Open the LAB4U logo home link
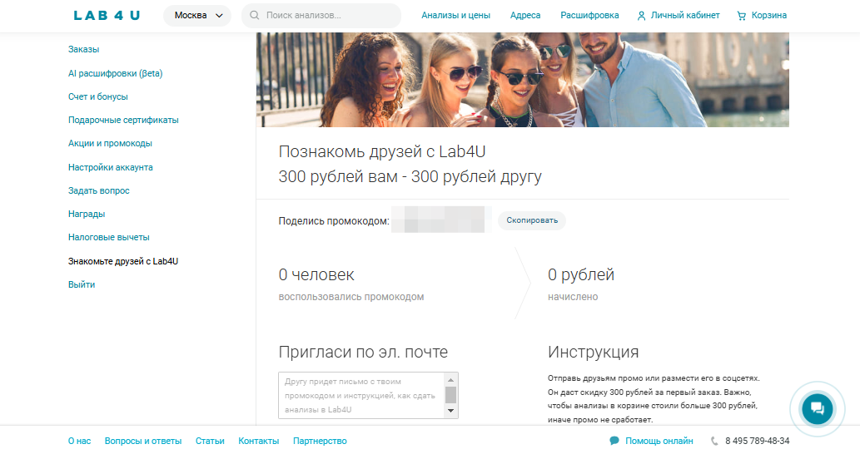 (107, 15)
